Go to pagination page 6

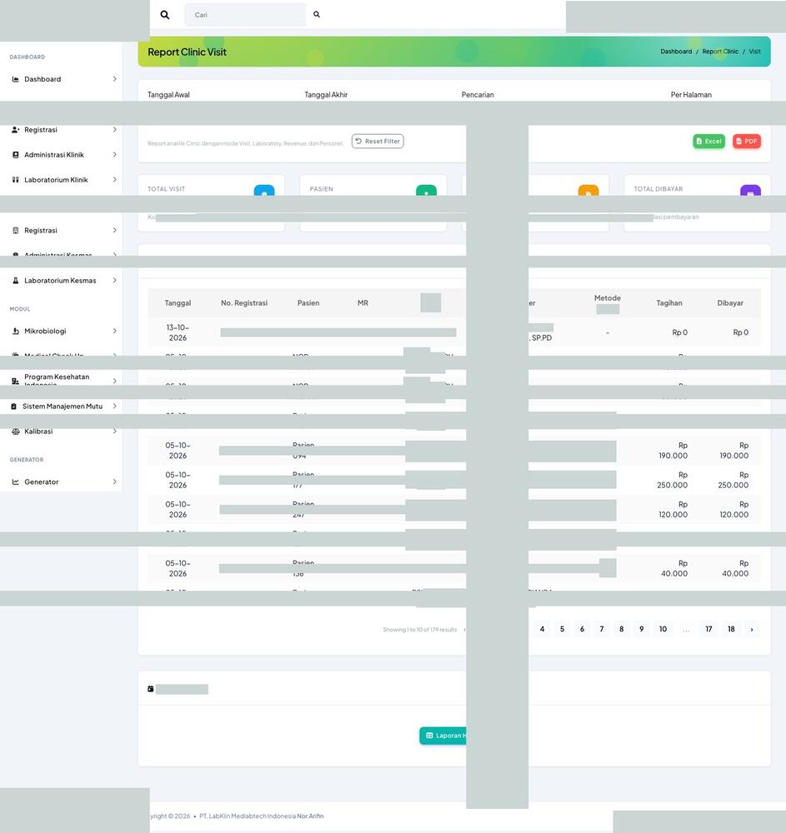(582, 629)
